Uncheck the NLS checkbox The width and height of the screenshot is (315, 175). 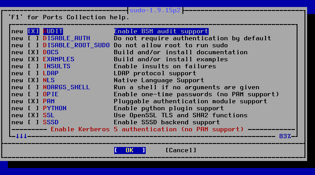coord(33,80)
